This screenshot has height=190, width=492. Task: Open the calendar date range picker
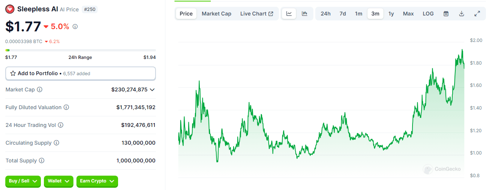click(446, 14)
